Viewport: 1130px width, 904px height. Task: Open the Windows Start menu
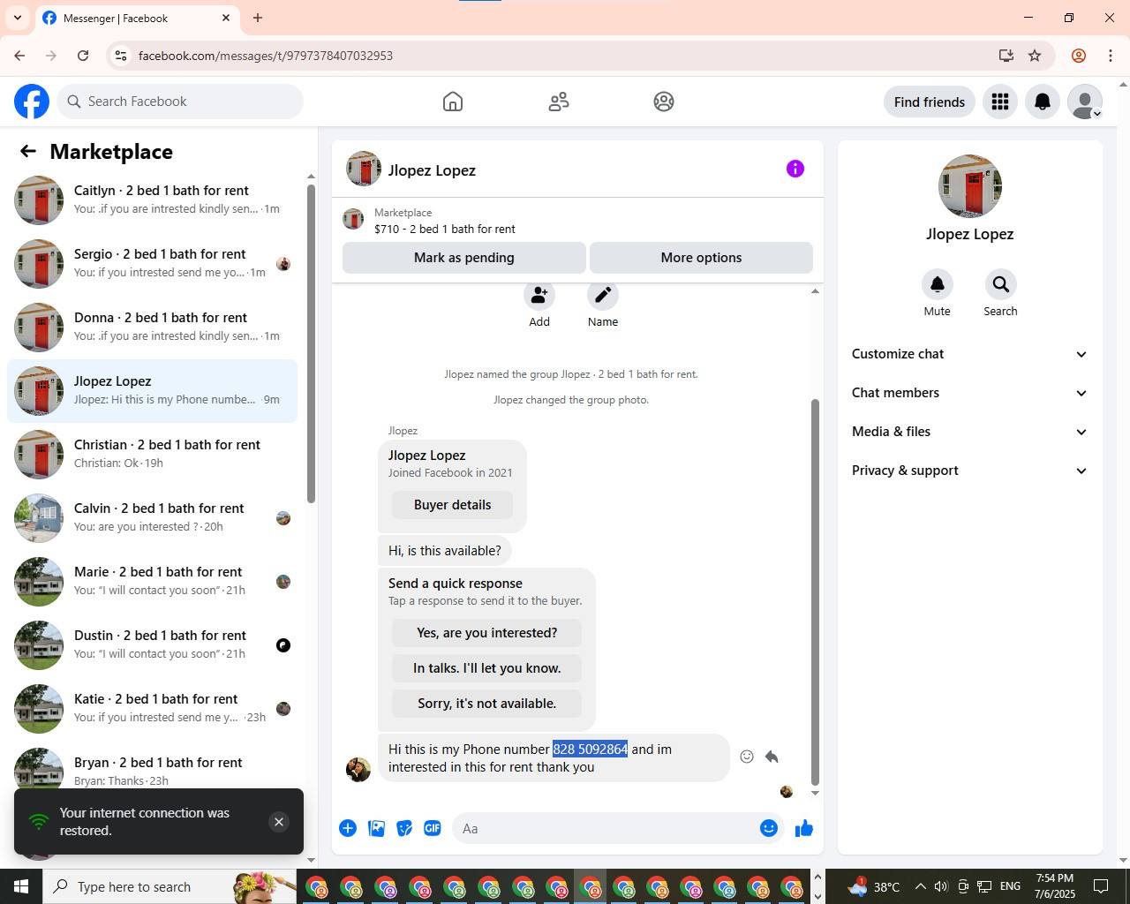tap(21, 886)
